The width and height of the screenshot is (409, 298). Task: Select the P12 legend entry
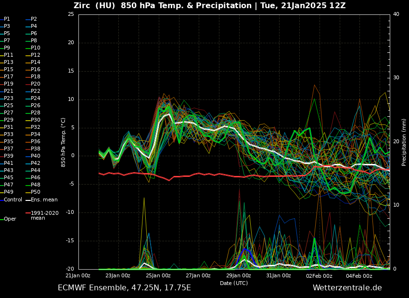(x=36, y=55)
